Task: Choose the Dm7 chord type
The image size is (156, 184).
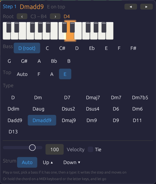Action: tap(116, 98)
